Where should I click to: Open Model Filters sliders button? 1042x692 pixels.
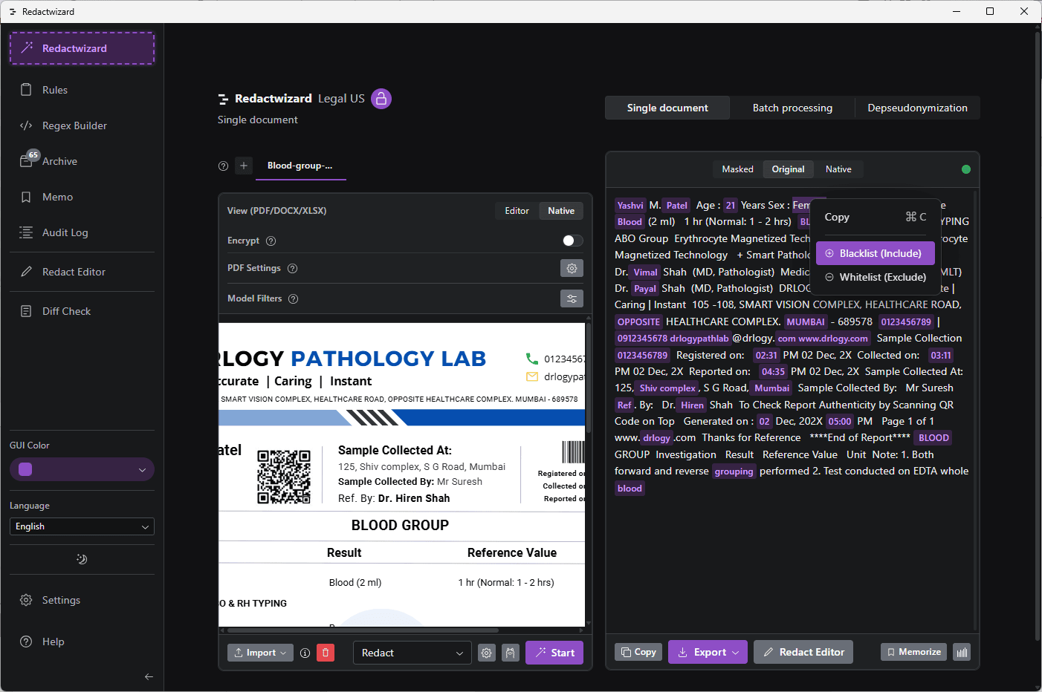tap(572, 298)
